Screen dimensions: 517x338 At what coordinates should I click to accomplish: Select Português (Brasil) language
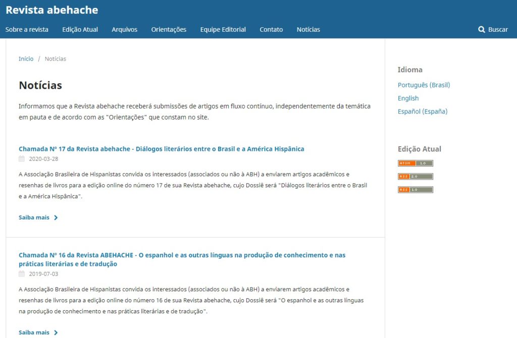coord(424,85)
